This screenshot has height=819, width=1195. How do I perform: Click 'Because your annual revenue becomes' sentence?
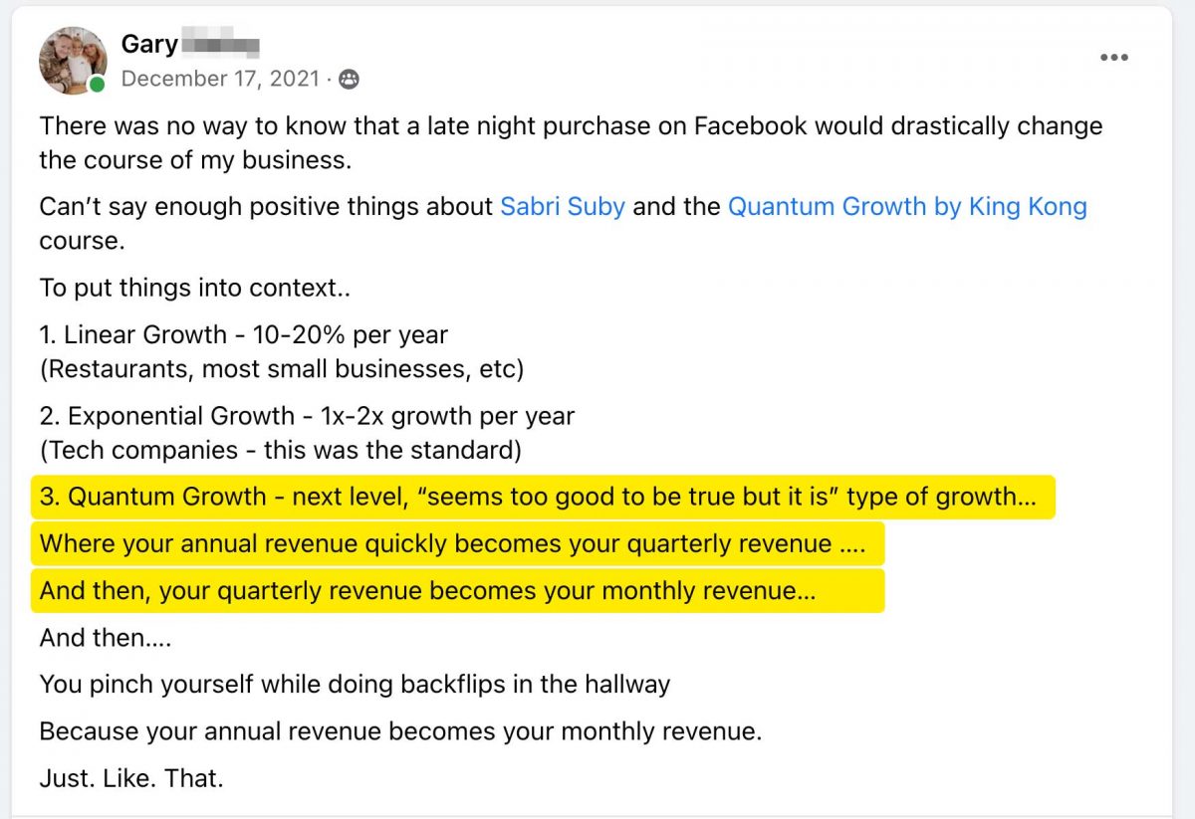[x=401, y=732]
